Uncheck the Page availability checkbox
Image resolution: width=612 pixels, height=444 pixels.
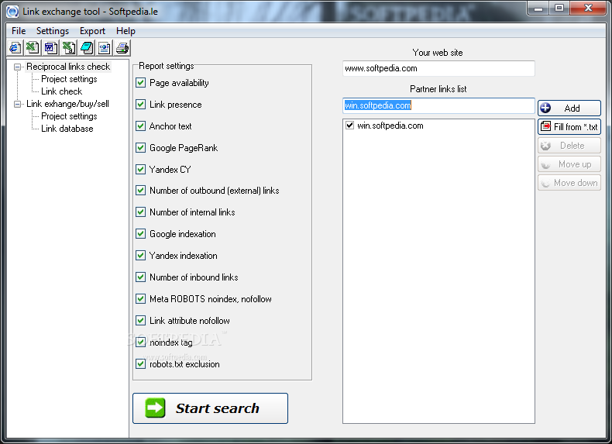coord(140,83)
